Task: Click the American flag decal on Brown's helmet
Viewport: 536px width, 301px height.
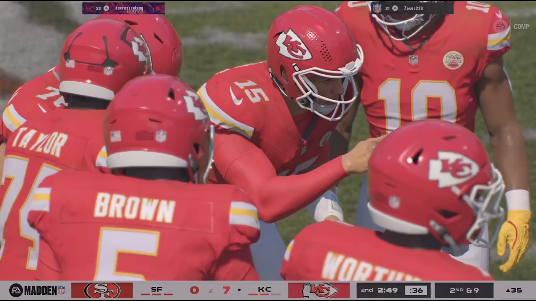Action: point(116,136)
